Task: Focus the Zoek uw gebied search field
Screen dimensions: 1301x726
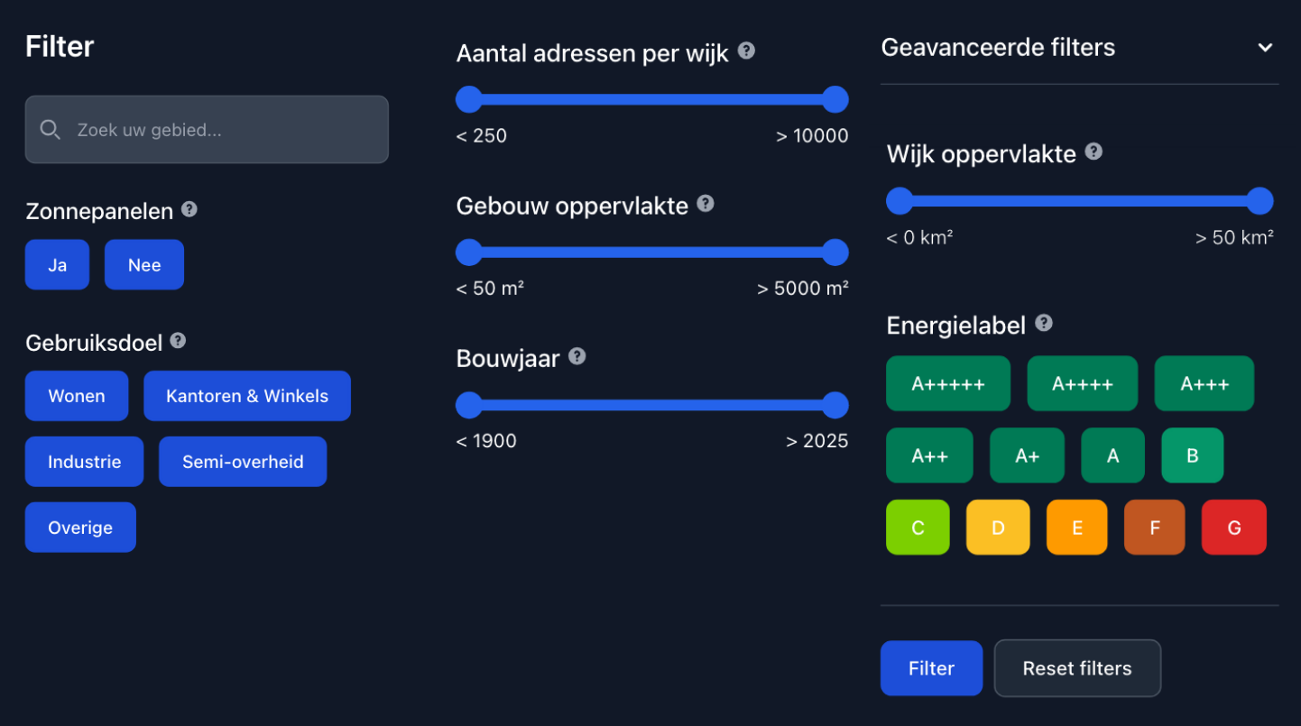Action: coord(207,130)
